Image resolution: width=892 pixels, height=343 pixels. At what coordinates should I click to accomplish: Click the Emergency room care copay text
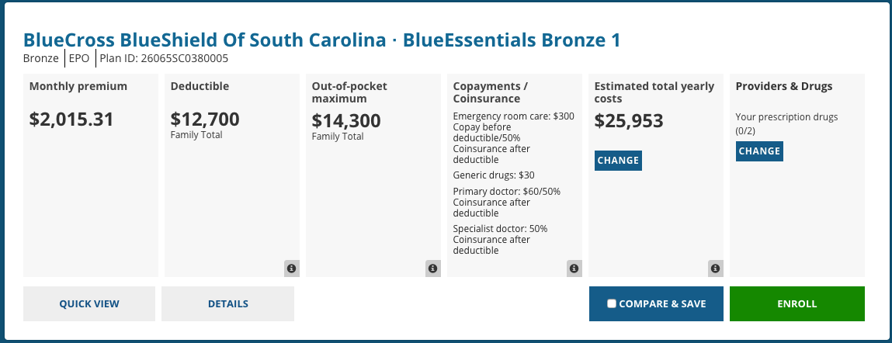514,137
